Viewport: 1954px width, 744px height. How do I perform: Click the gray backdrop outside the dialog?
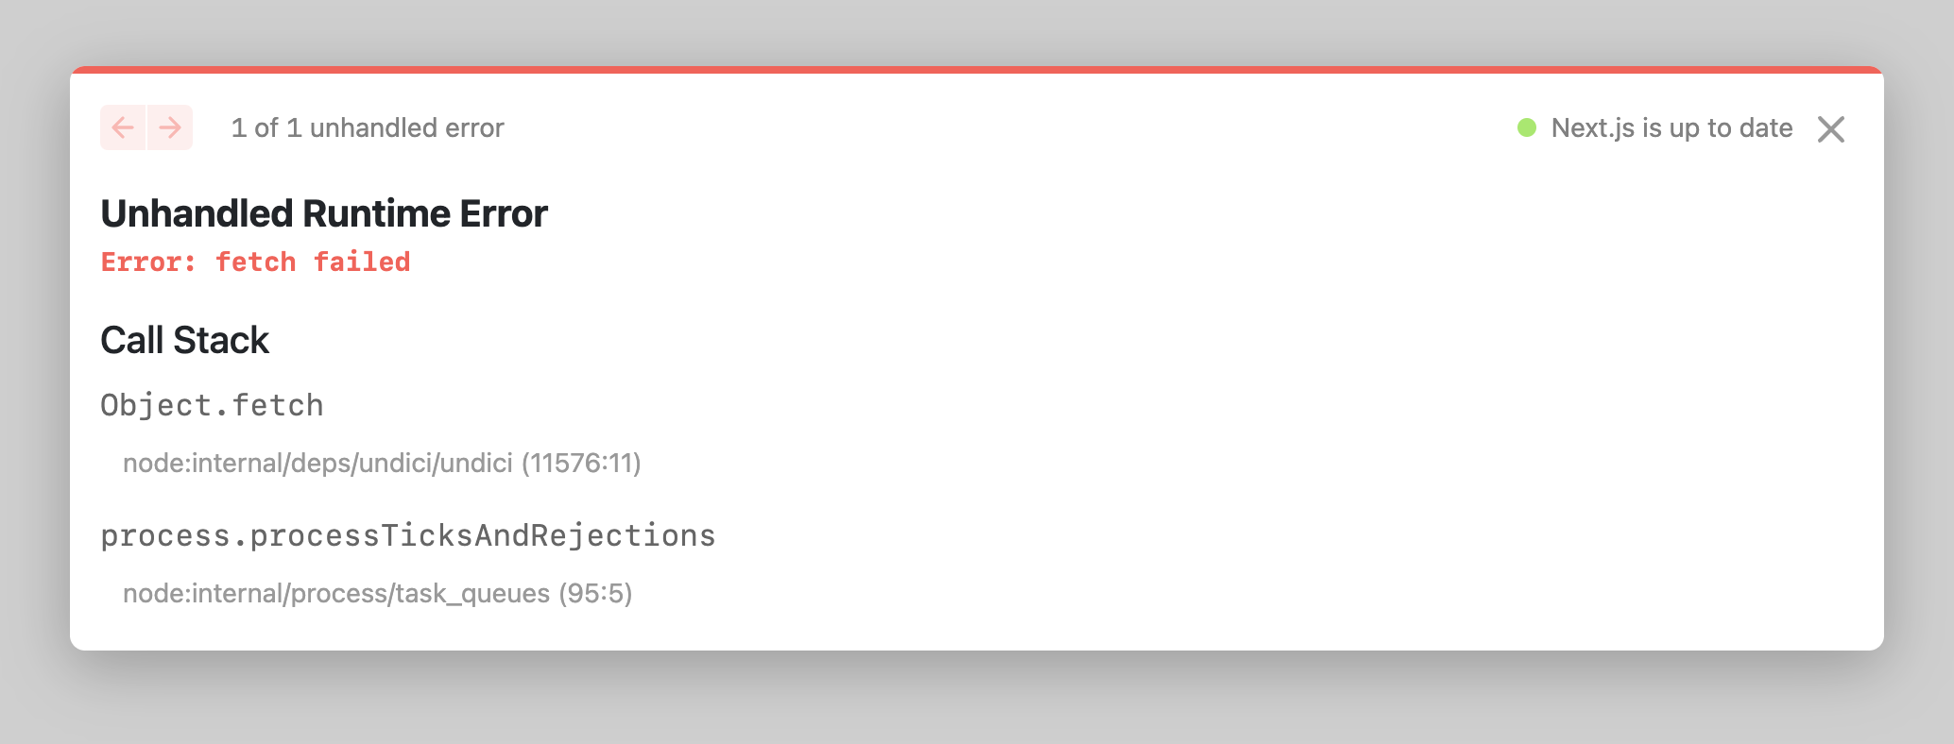(977, 699)
